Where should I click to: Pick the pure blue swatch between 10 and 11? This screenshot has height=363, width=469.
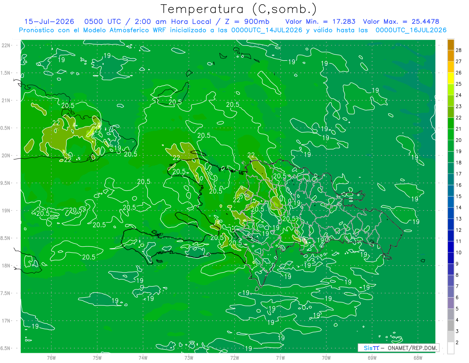[451, 247]
